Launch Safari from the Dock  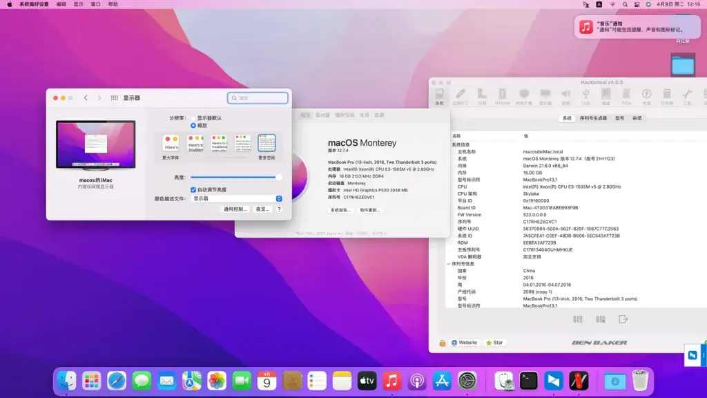click(116, 381)
